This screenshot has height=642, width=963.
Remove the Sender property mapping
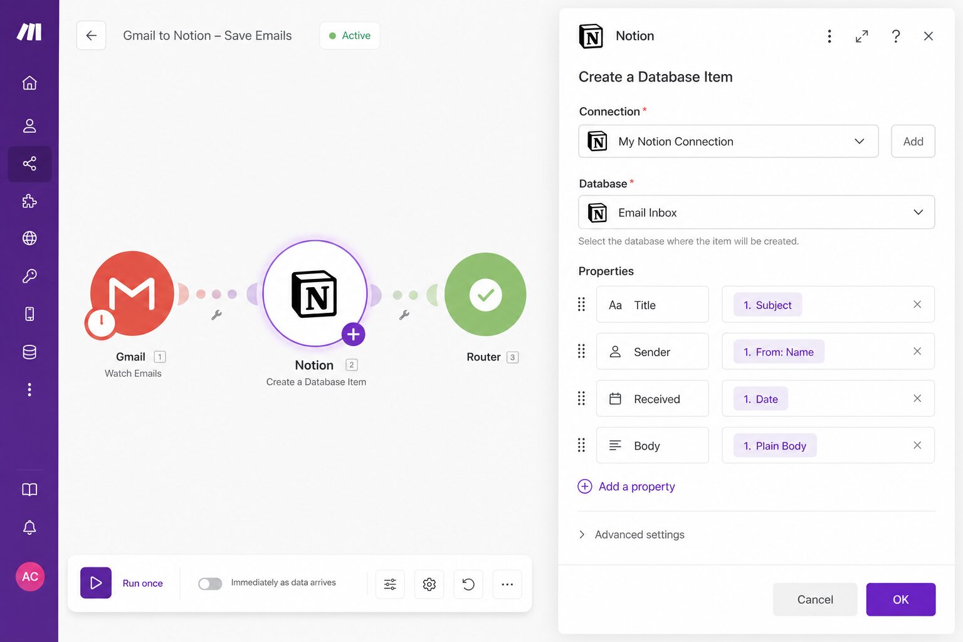[917, 351]
